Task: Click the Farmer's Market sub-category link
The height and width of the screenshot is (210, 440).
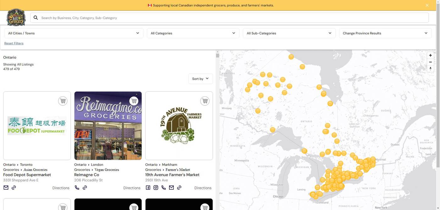Action: (178, 170)
